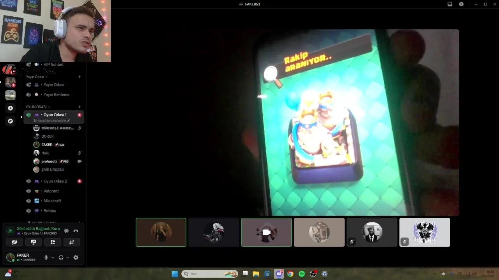Show hidden system tray icons chevron

click(435, 274)
